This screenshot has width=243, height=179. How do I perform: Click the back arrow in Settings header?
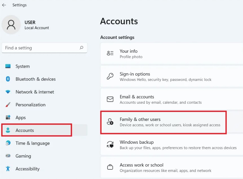(4, 5)
